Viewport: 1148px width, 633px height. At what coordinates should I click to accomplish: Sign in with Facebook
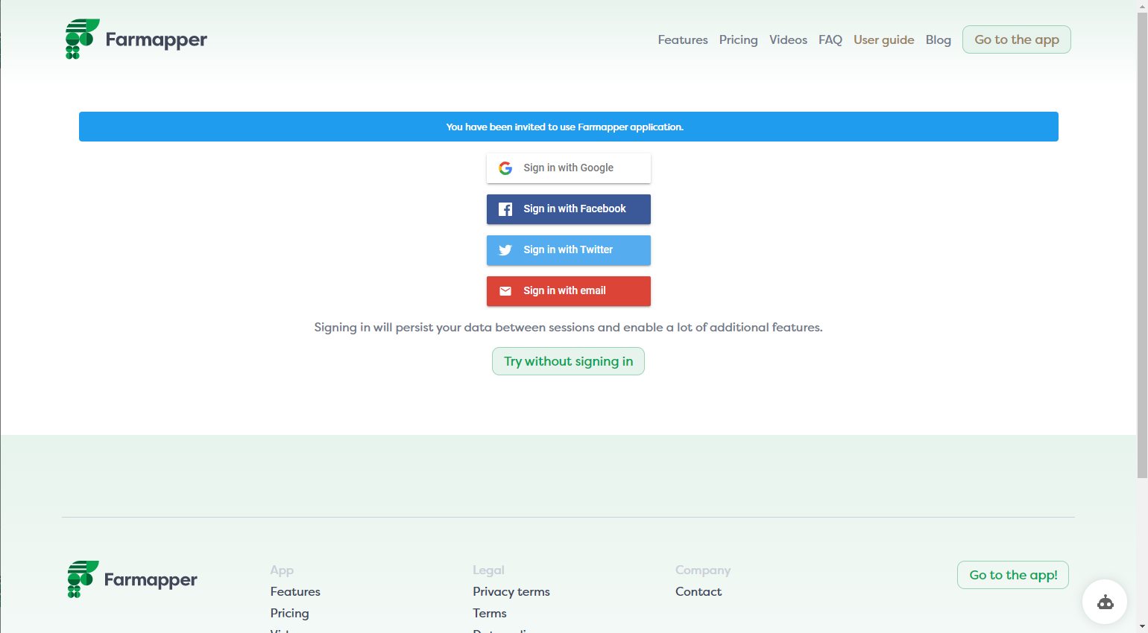tap(569, 209)
